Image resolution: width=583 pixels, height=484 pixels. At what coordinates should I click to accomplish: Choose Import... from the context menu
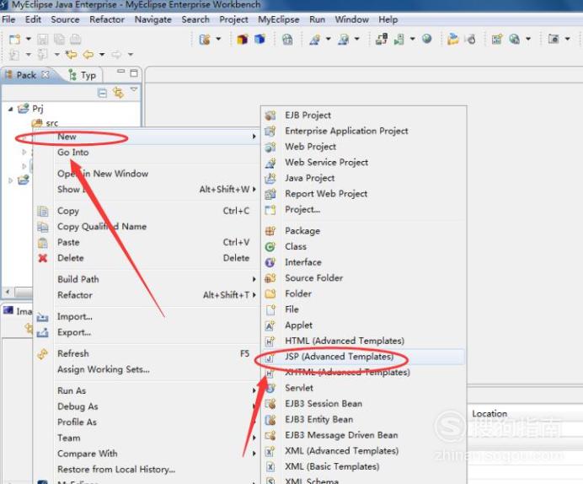(147, 316)
